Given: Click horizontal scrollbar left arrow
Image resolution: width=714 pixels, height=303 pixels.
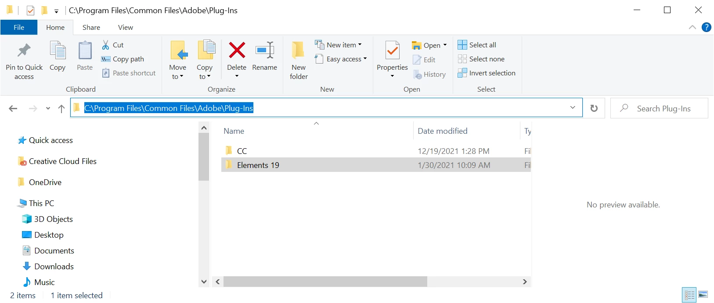Looking at the screenshot, I should click(218, 282).
